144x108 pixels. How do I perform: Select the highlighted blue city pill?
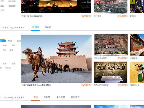(2, 41)
